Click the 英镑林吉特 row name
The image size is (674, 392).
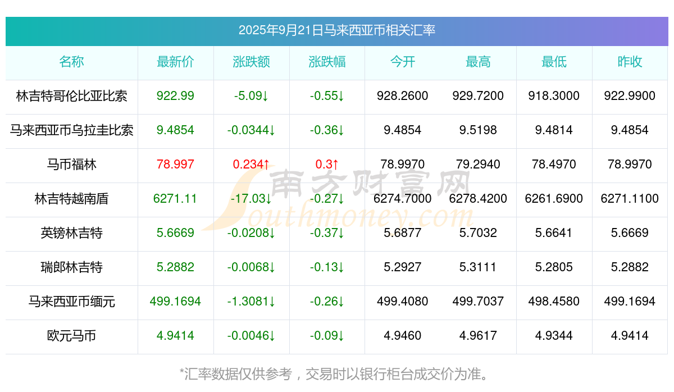pyautogui.click(x=71, y=233)
